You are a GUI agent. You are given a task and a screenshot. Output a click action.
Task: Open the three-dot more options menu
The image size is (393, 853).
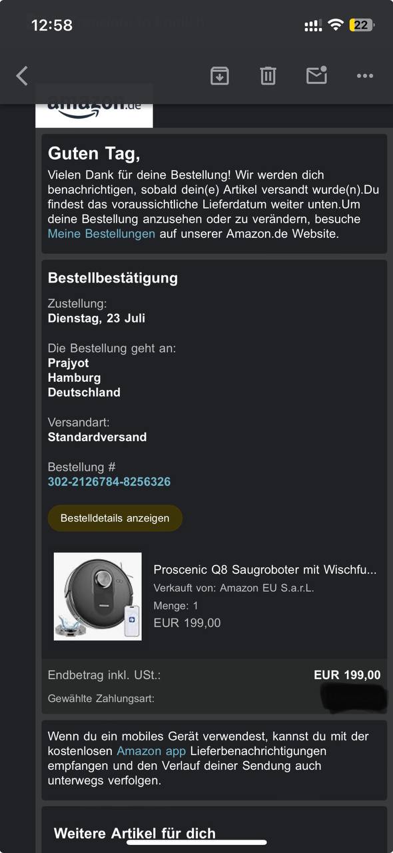click(365, 76)
